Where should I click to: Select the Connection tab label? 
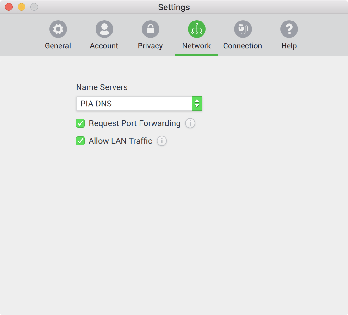[243, 46]
